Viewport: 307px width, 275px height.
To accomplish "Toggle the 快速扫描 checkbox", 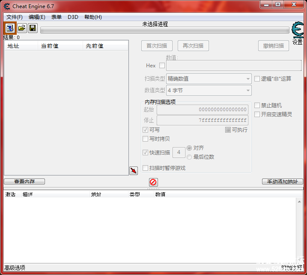I will [x=145, y=152].
